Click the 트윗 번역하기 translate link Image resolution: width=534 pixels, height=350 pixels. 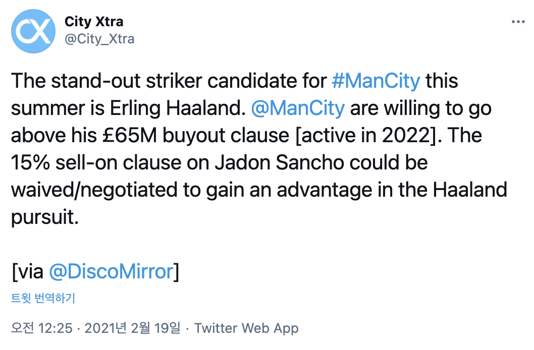click(43, 298)
